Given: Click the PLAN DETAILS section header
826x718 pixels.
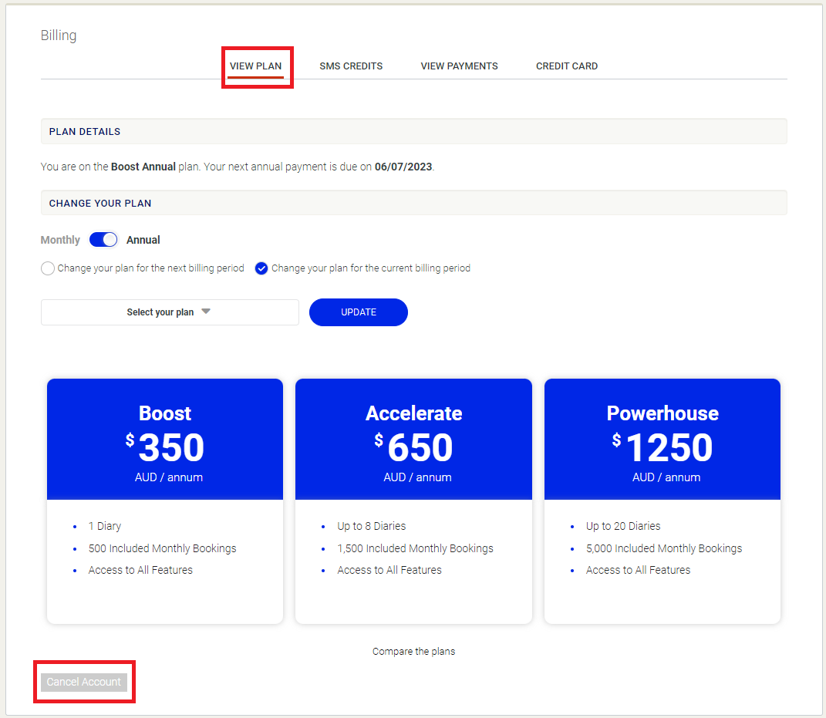Looking at the screenshot, I should coord(84,131).
